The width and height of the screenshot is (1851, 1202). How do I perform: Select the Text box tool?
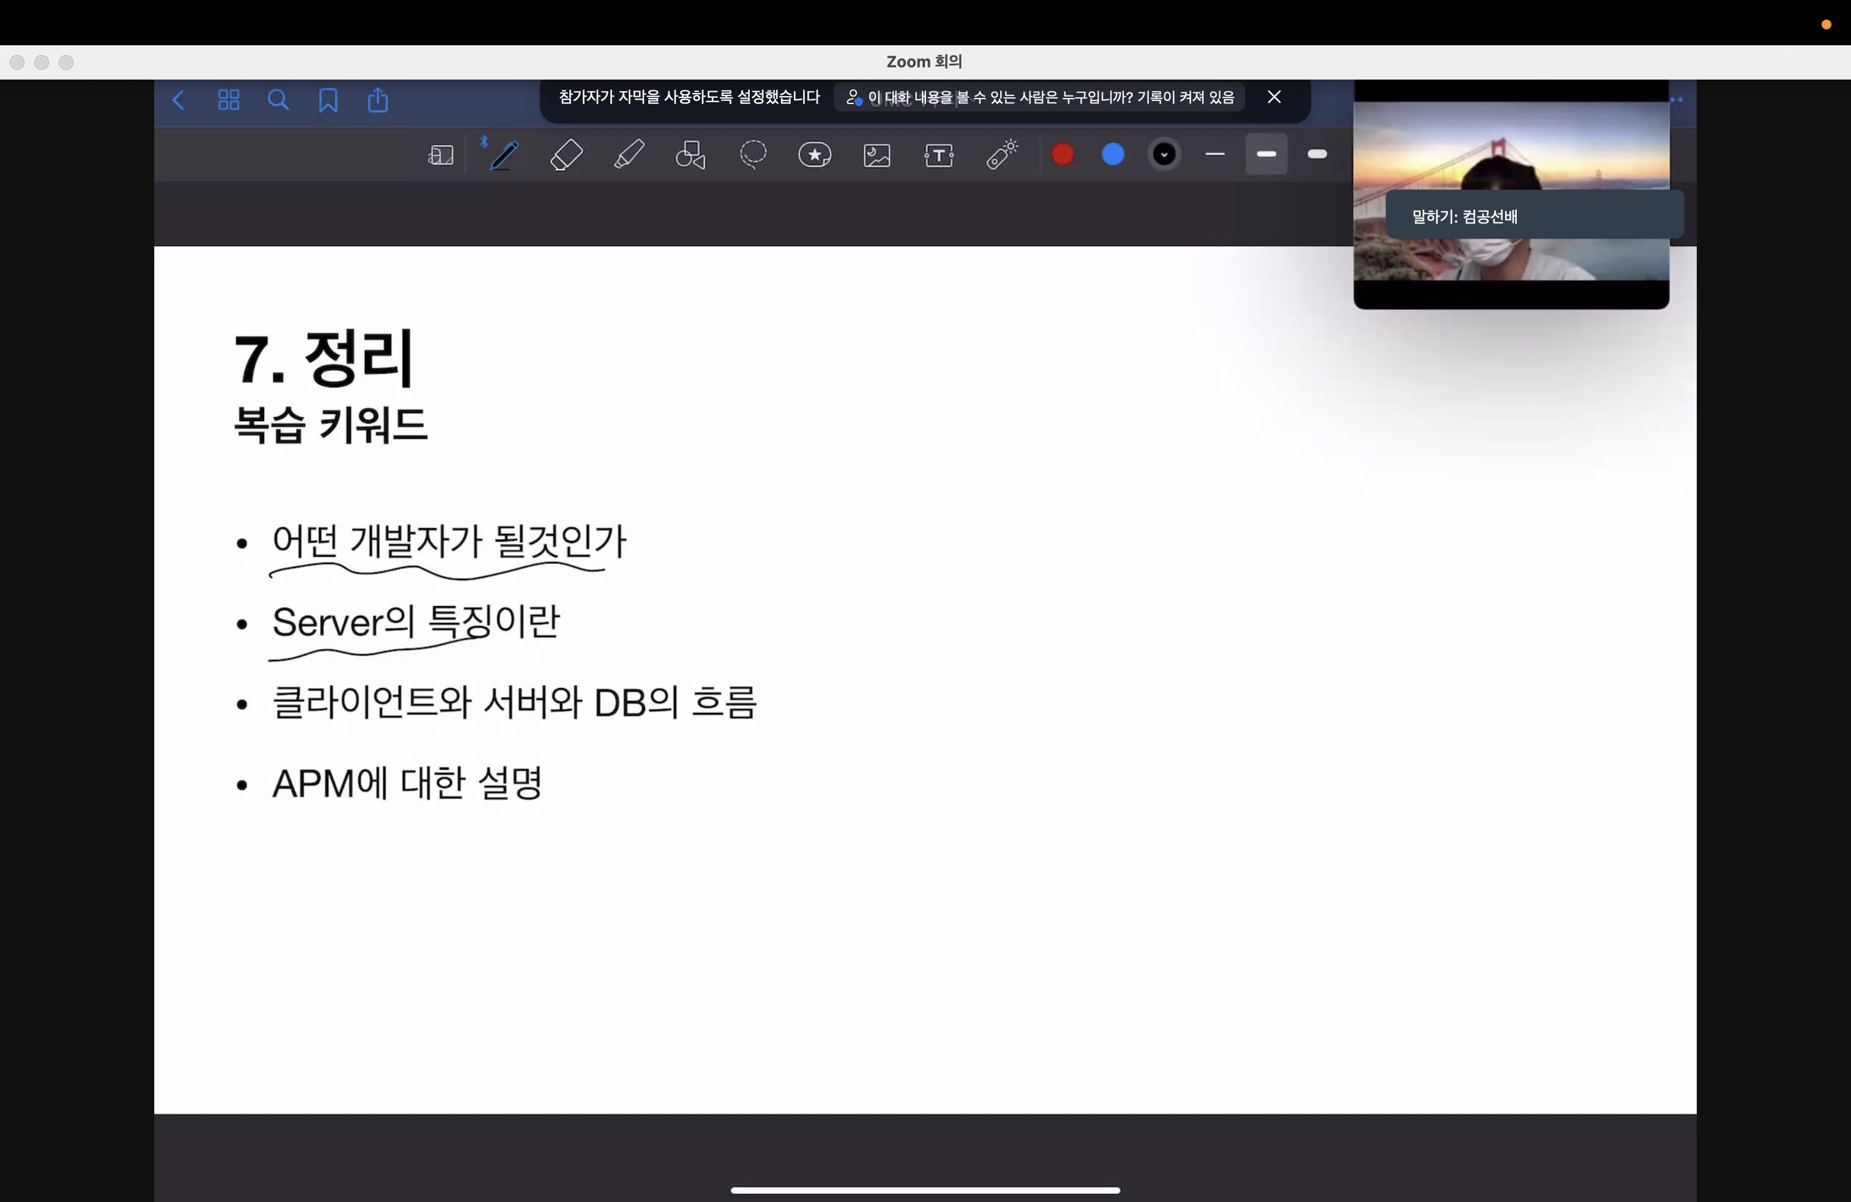pyautogui.click(x=940, y=155)
